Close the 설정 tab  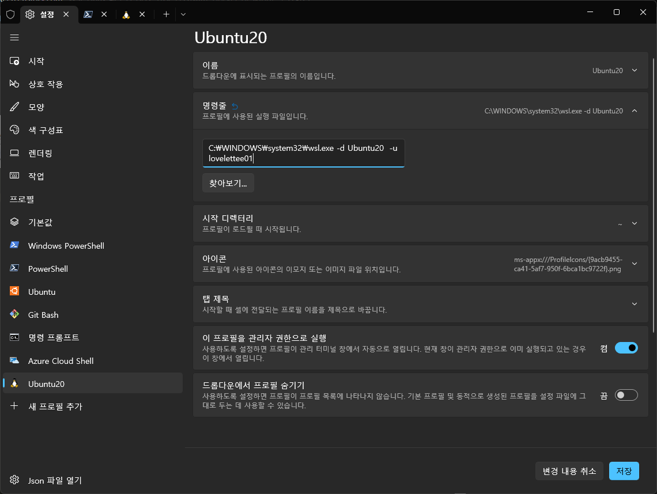(66, 14)
